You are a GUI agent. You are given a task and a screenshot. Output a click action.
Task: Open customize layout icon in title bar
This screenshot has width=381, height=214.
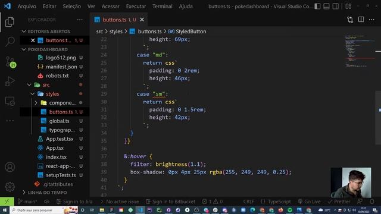click(348, 7)
